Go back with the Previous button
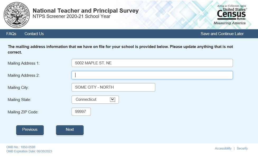 coord(30,130)
